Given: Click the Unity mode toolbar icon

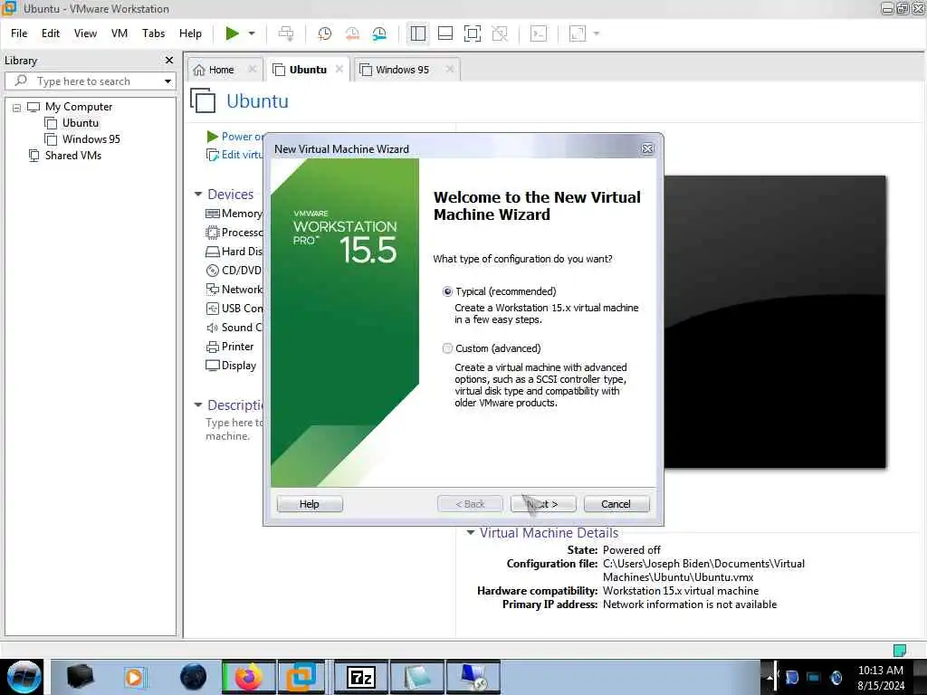Looking at the screenshot, I should coord(500,33).
